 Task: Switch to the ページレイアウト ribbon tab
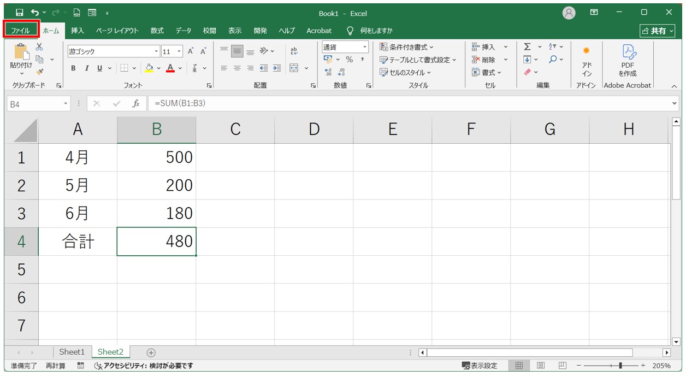(x=117, y=31)
